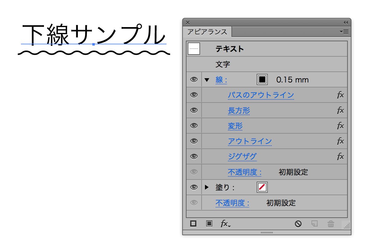Add new stroke with bottom-left square icon
This screenshot has width=365, height=250.
pos(193,224)
